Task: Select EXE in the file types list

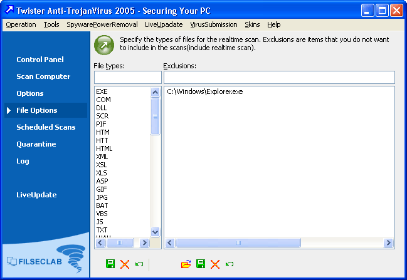Action: click(102, 91)
